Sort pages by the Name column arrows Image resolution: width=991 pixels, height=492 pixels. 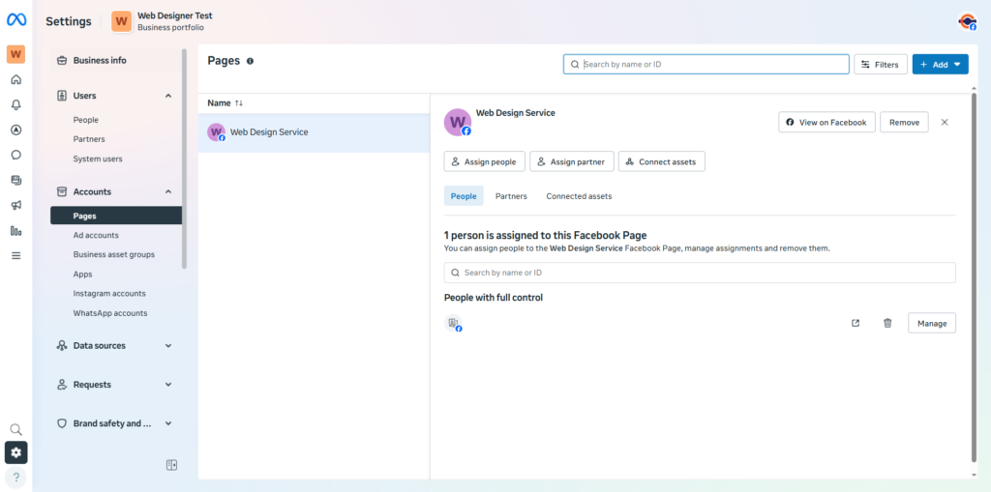point(239,103)
